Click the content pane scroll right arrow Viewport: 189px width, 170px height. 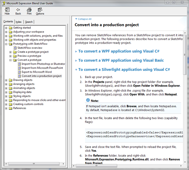(x=181, y=166)
